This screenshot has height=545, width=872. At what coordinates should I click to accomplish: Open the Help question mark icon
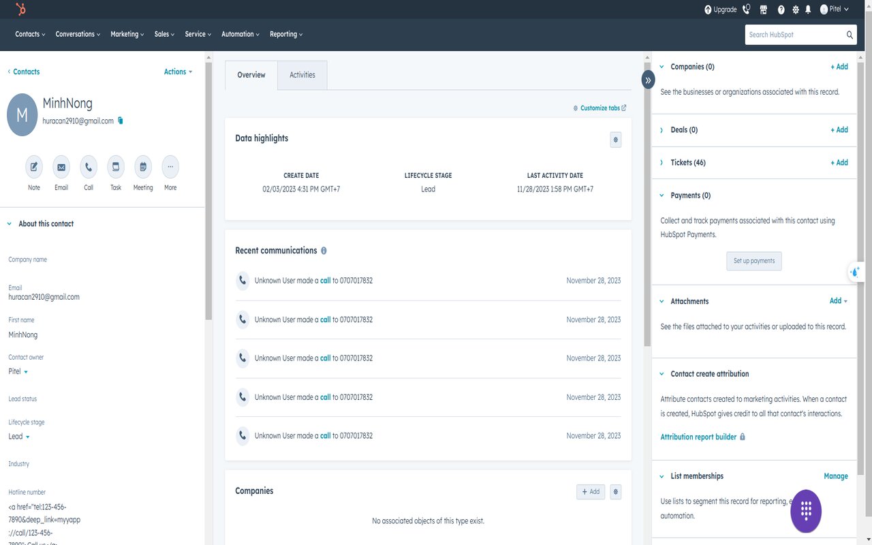[781, 10]
